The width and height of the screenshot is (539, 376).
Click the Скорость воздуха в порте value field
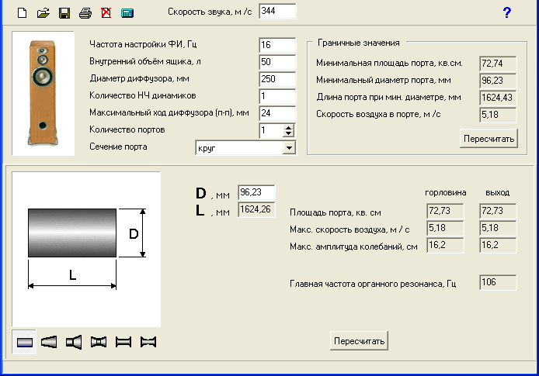point(498,115)
